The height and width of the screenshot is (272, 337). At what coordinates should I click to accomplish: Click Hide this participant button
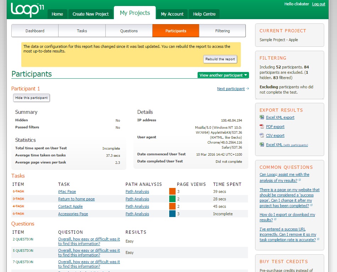31,98
